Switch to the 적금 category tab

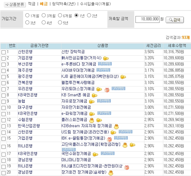(x=31, y=4)
